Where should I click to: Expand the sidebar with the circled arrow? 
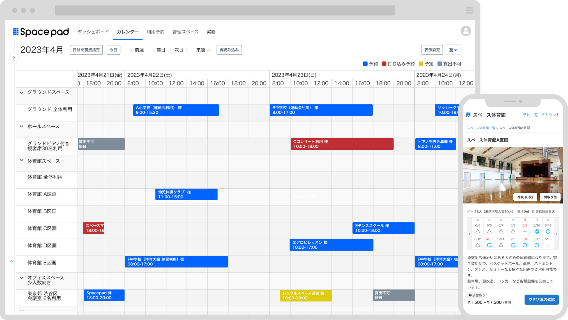[14, 58]
